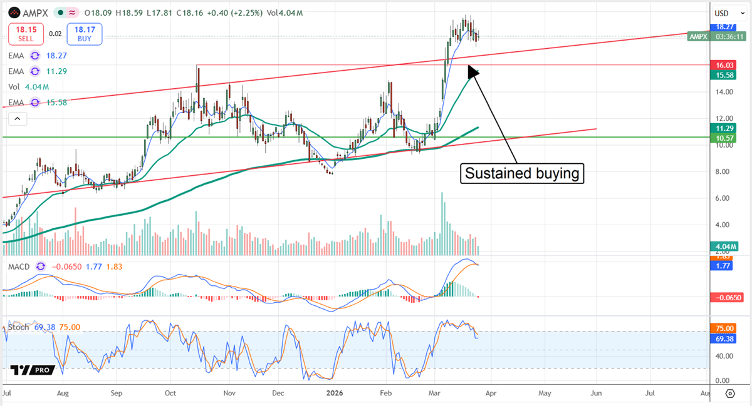Click the Sustained buying annotation box

[x=522, y=173]
